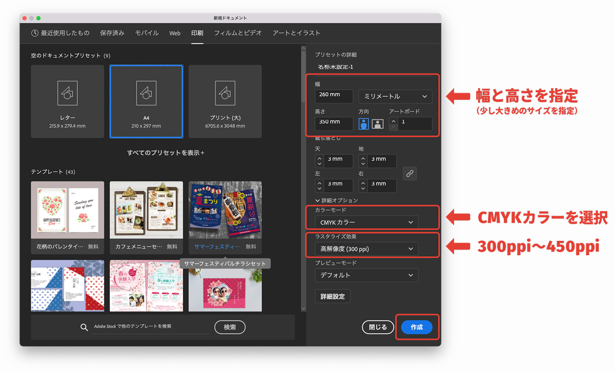Click the magnifier icon in Adobe Stock search
This screenshot has height=372, width=615.
point(85,327)
